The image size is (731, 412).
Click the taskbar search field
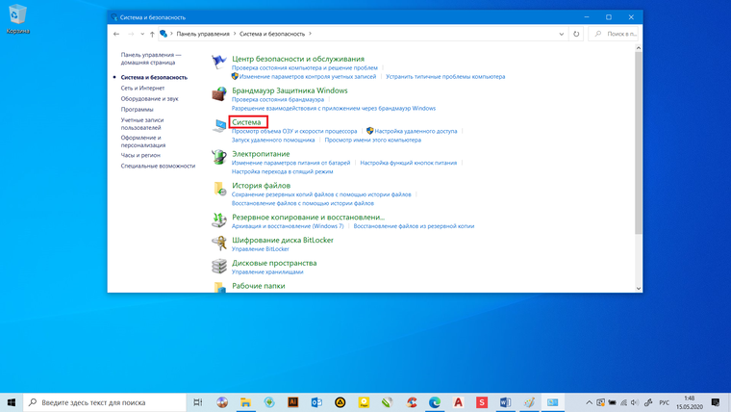coord(105,402)
